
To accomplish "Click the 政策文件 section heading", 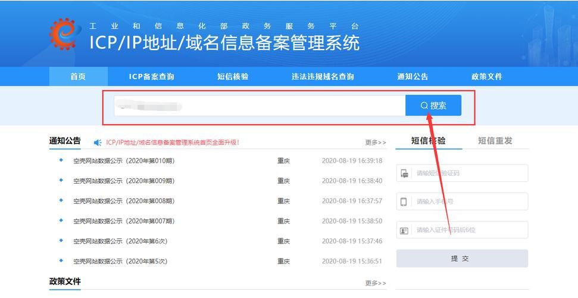I will point(65,281).
